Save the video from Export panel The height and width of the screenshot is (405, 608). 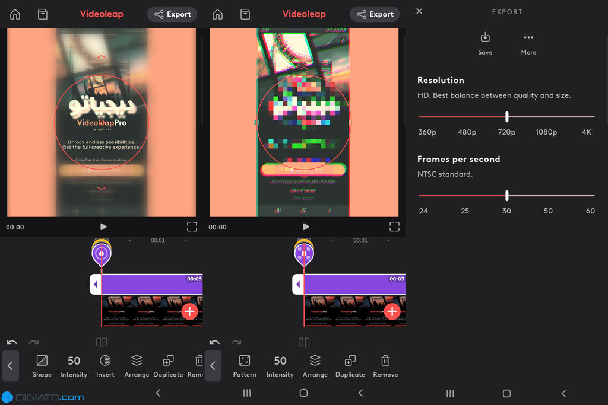pyautogui.click(x=485, y=44)
